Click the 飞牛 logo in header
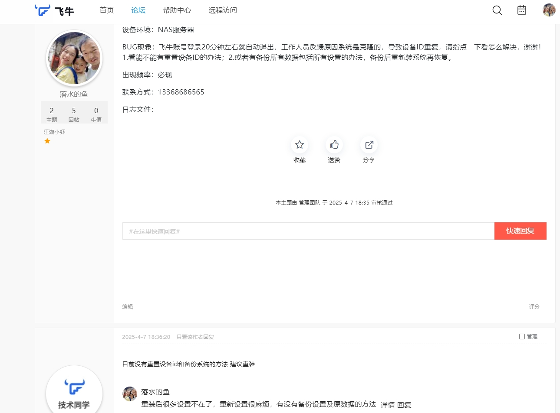 (54, 10)
